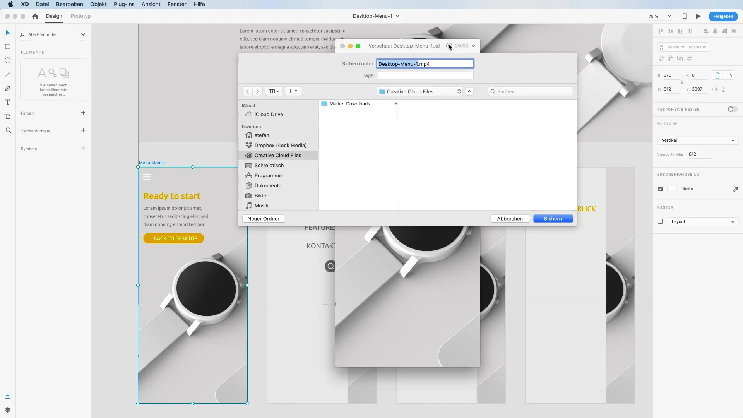Align top icon in properties panel
The height and width of the screenshot is (418, 743).
point(661,31)
